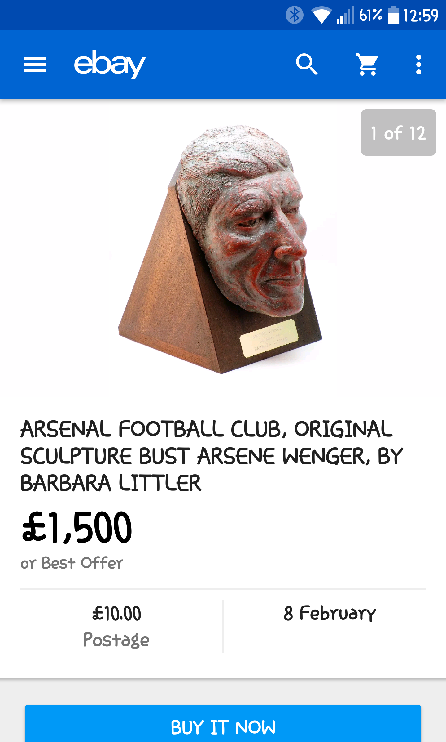Screen dimensions: 446x742
Task: Select the or Best Offer text
Action: click(72, 563)
